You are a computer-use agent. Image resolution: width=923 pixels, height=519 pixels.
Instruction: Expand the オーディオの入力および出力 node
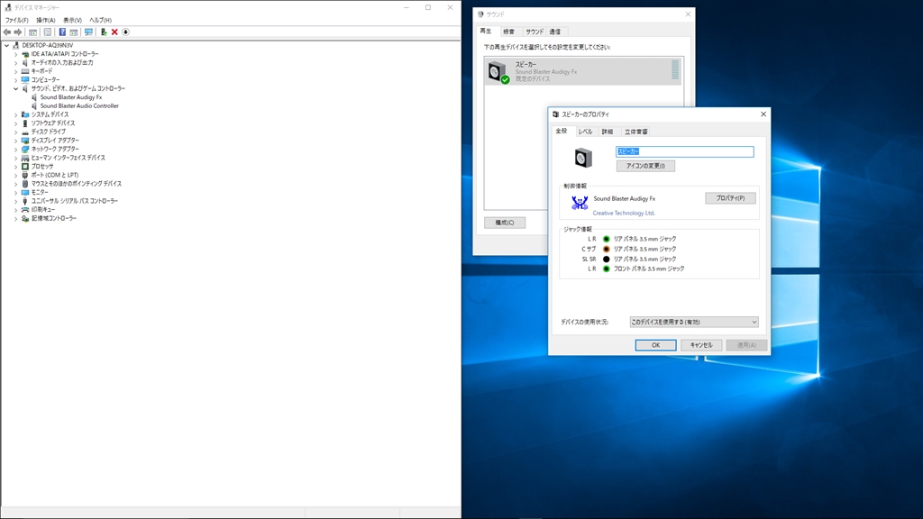pos(16,63)
